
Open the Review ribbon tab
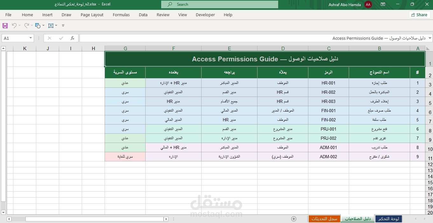point(163,15)
